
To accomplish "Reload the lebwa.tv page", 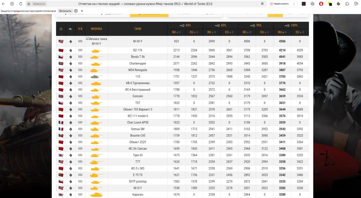I will (20, 4).
